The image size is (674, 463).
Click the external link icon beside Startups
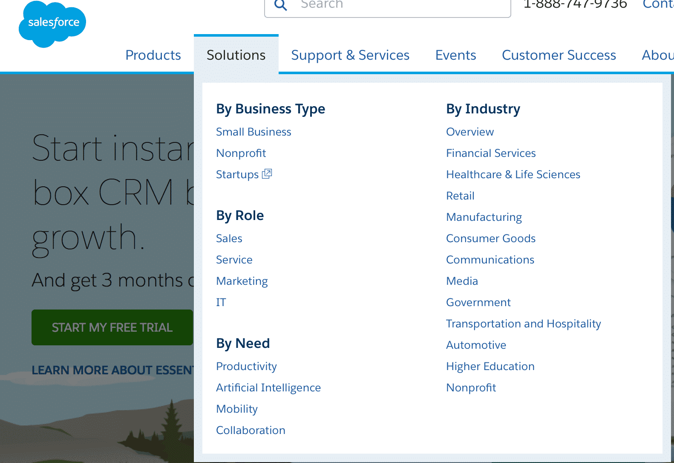267,174
